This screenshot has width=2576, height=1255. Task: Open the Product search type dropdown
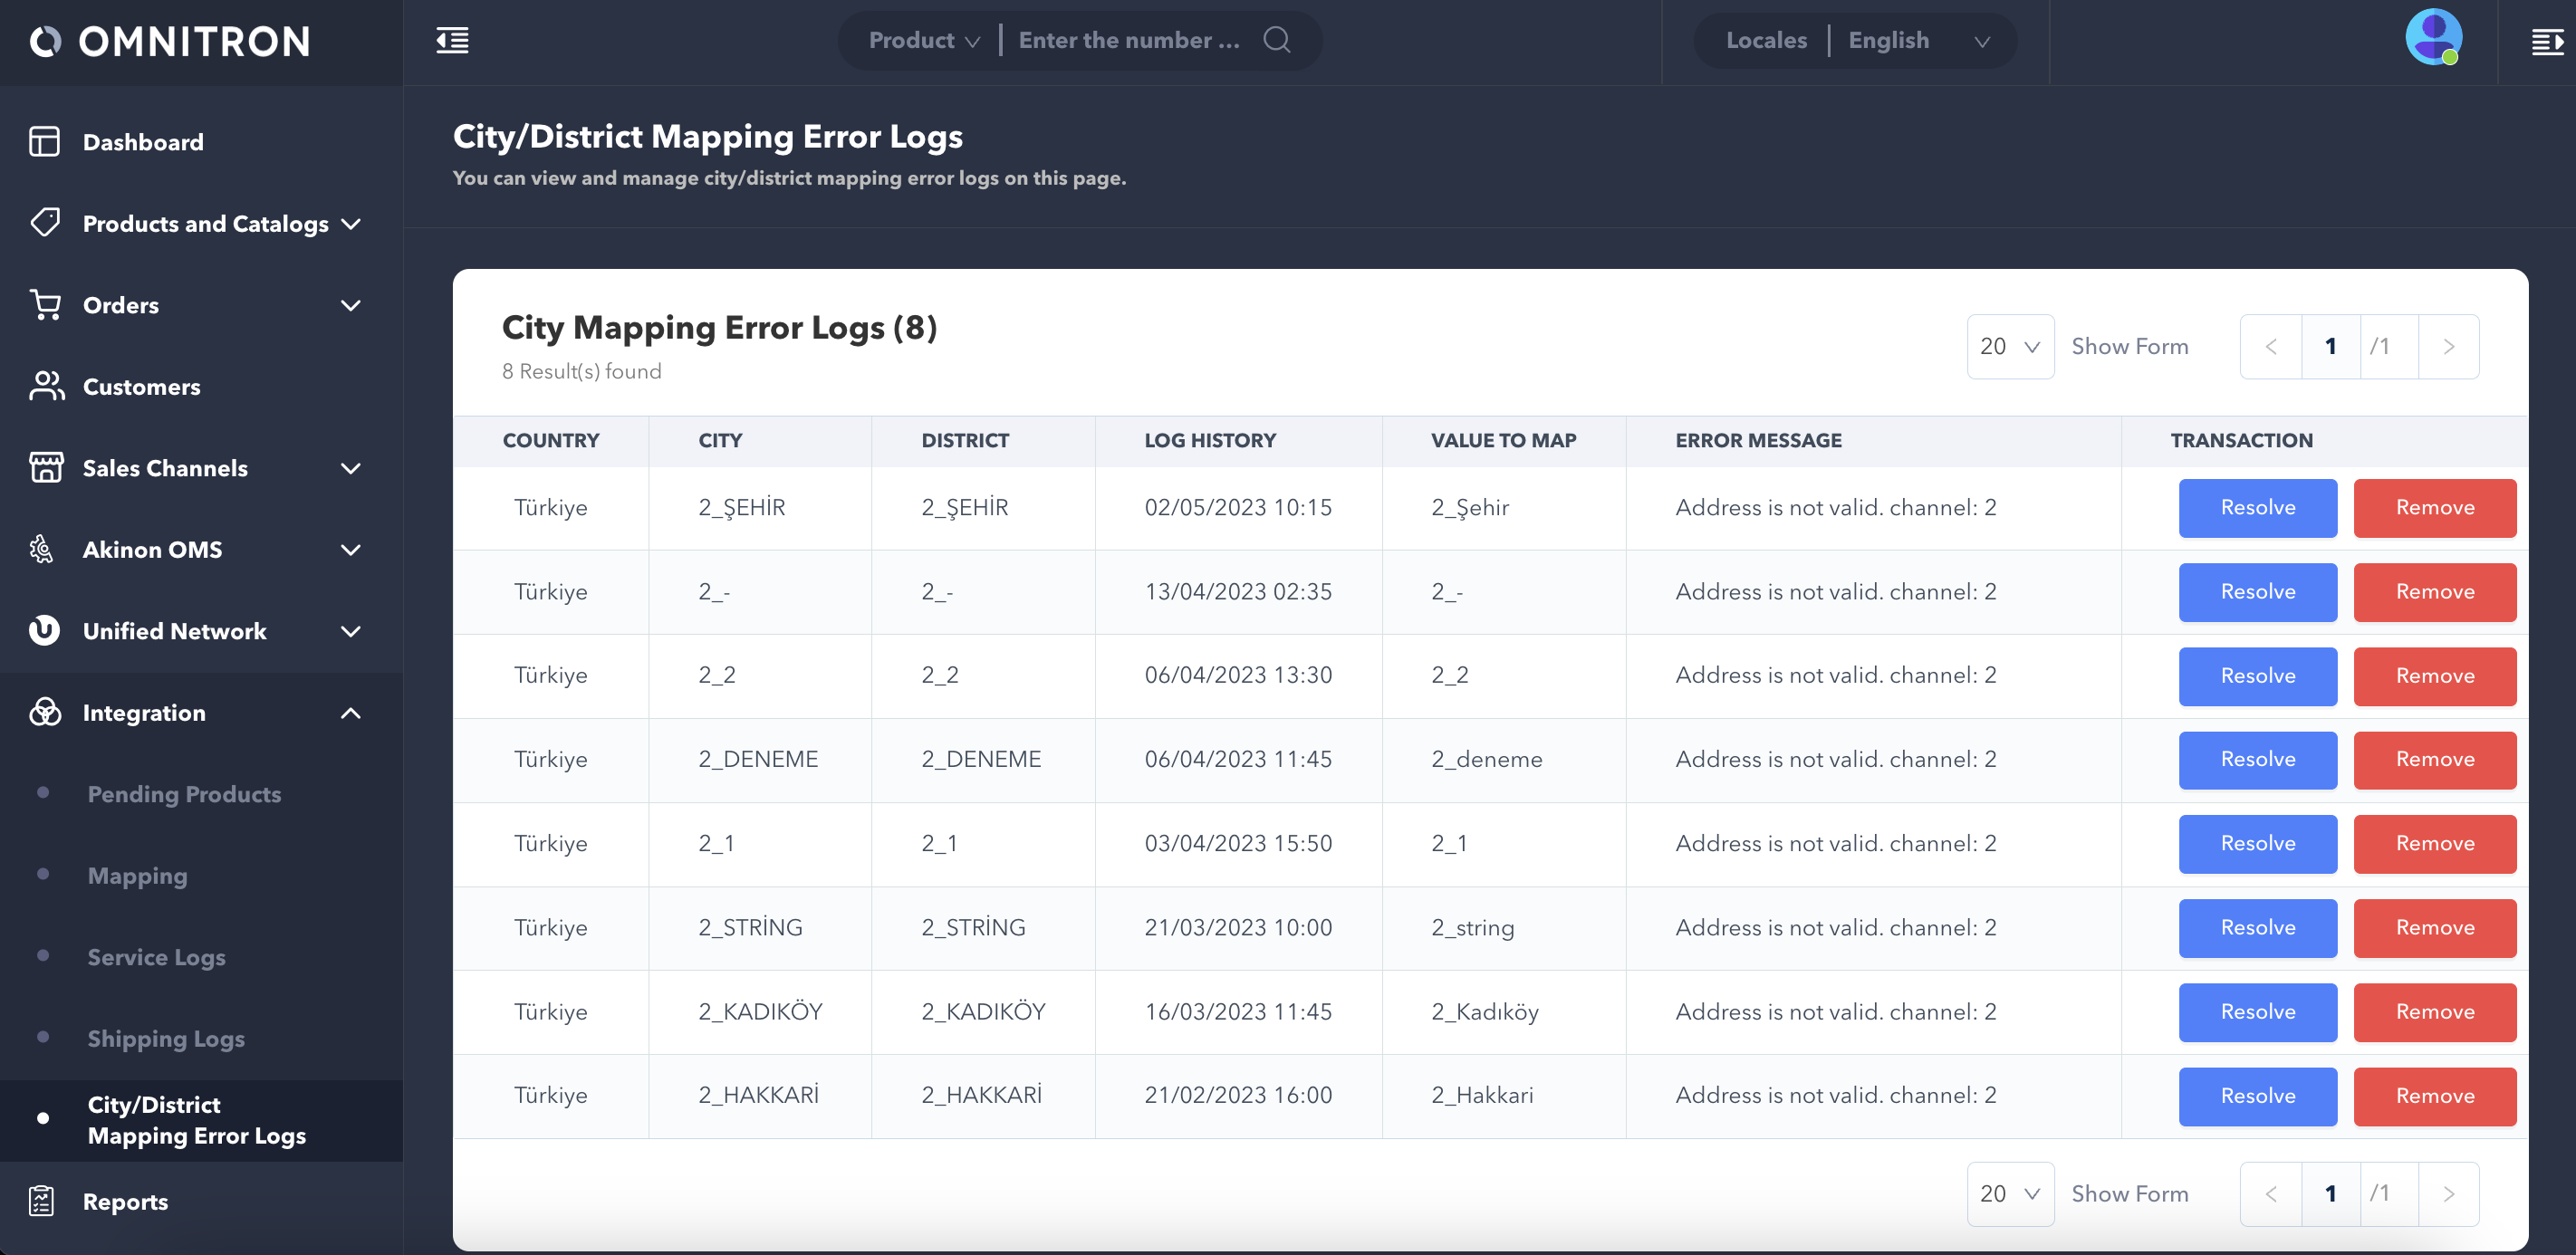click(x=923, y=40)
